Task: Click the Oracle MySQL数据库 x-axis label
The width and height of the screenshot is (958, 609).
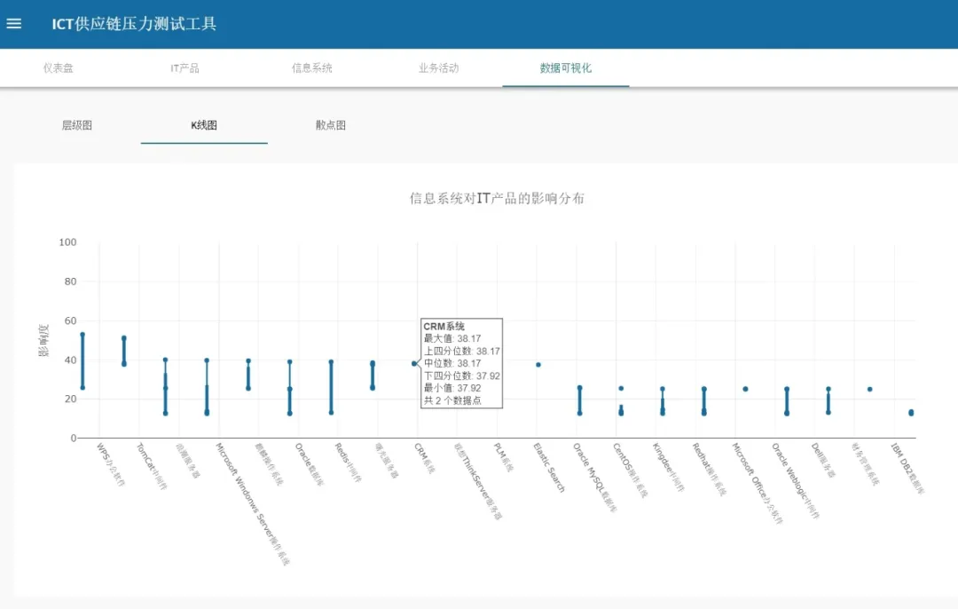Action: coord(594,478)
